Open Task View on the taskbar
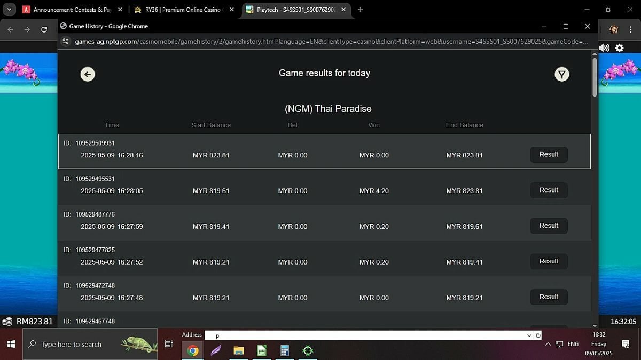 pos(169,344)
